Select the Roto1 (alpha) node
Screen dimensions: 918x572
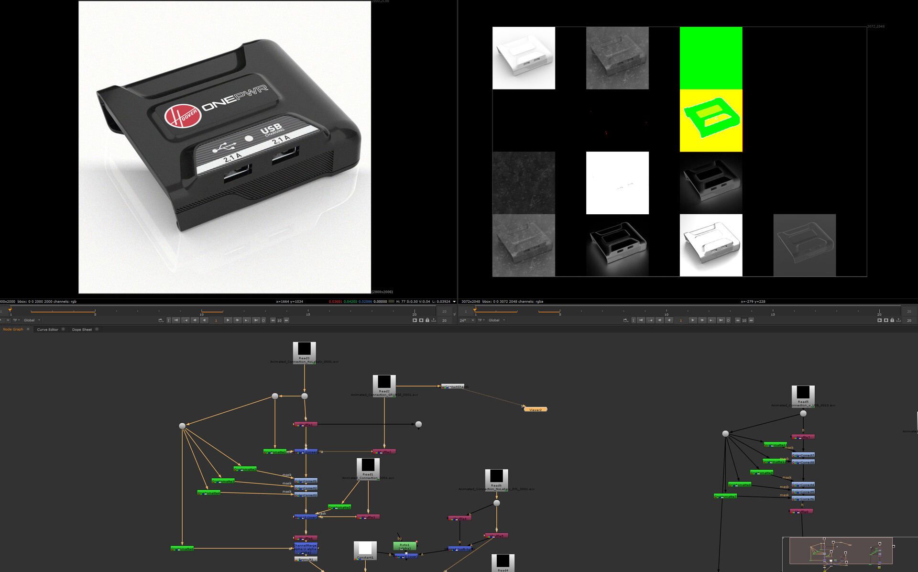tap(404, 546)
